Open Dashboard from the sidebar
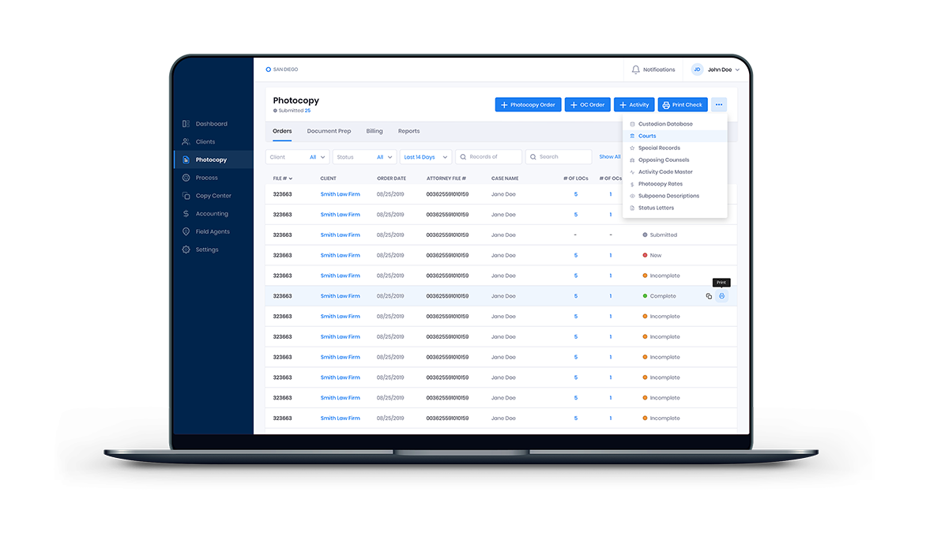The width and height of the screenshot is (926, 548). point(211,124)
